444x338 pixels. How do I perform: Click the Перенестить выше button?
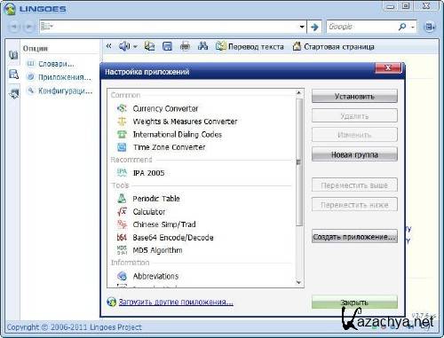[x=354, y=185]
